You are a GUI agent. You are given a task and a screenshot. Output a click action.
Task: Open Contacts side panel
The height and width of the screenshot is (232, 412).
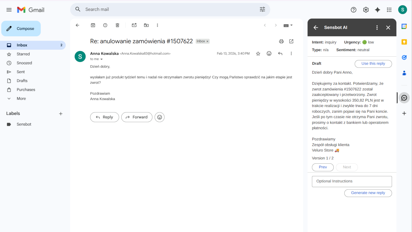pos(404,73)
